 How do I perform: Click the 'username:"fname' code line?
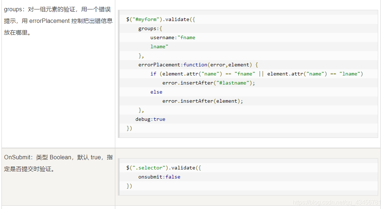[x=173, y=37]
